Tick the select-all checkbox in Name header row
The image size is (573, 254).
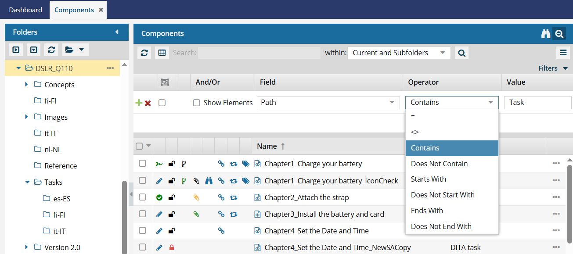pos(139,146)
